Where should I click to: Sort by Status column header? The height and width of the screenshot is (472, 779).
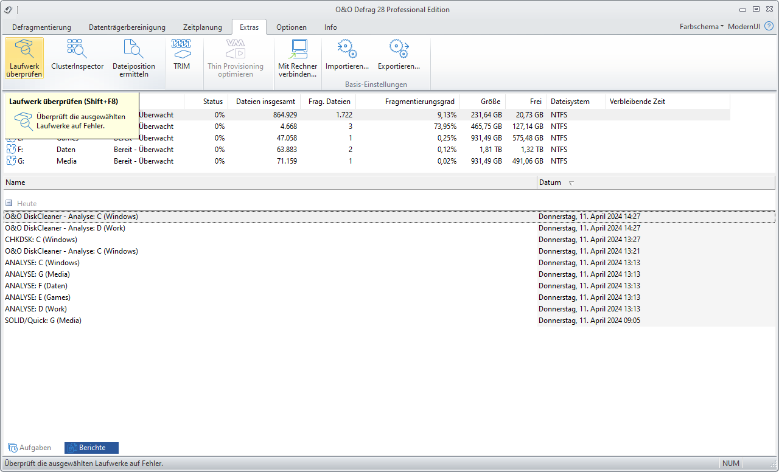coord(206,102)
